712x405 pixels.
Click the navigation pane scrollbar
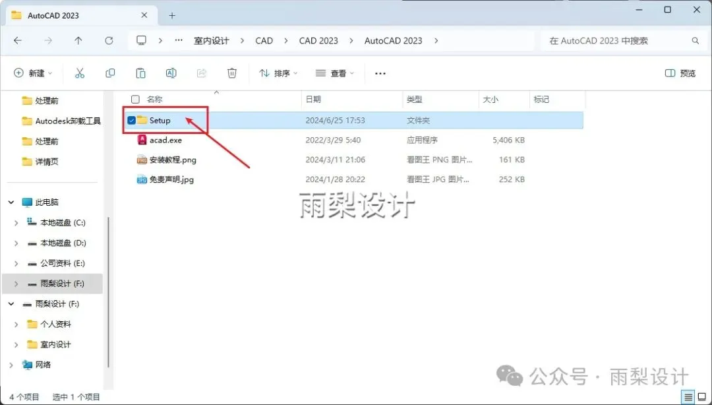click(108, 292)
